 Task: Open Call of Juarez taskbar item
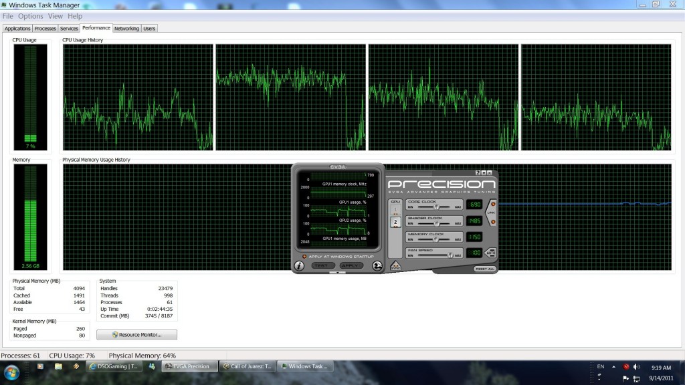248,366
